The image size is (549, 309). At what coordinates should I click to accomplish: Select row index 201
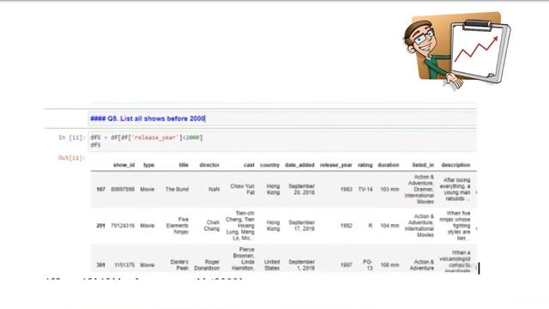click(x=101, y=226)
